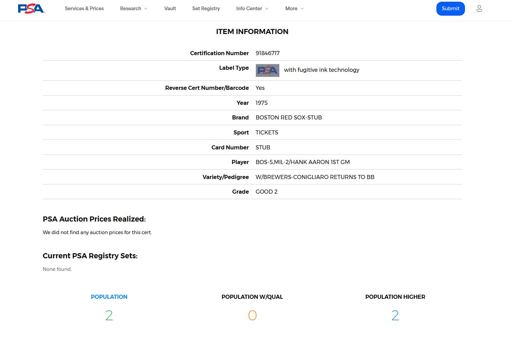
Task: Click the POPULATION link heading
Action: (109, 297)
